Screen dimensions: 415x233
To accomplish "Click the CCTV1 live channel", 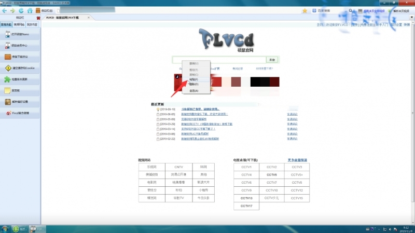I will click(x=246, y=167).
